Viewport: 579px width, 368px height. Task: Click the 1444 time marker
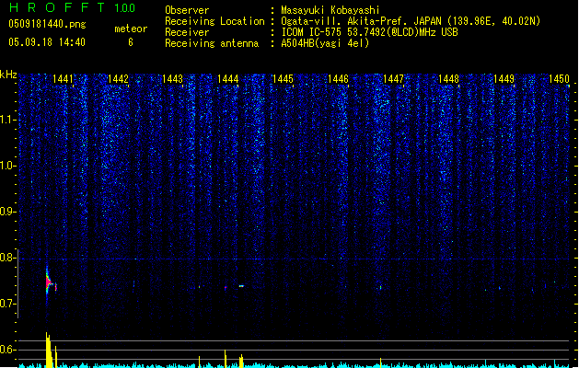[228, 79]
